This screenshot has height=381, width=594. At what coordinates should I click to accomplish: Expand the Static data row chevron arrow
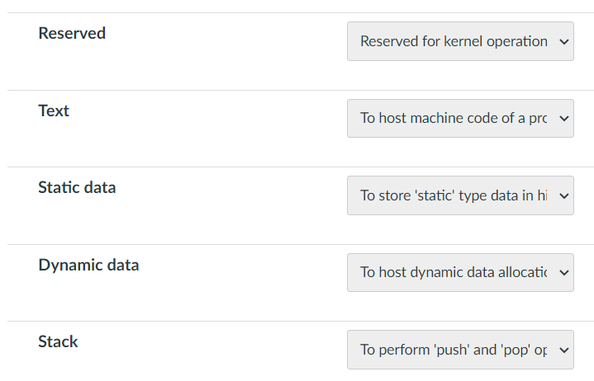[564, 195]
